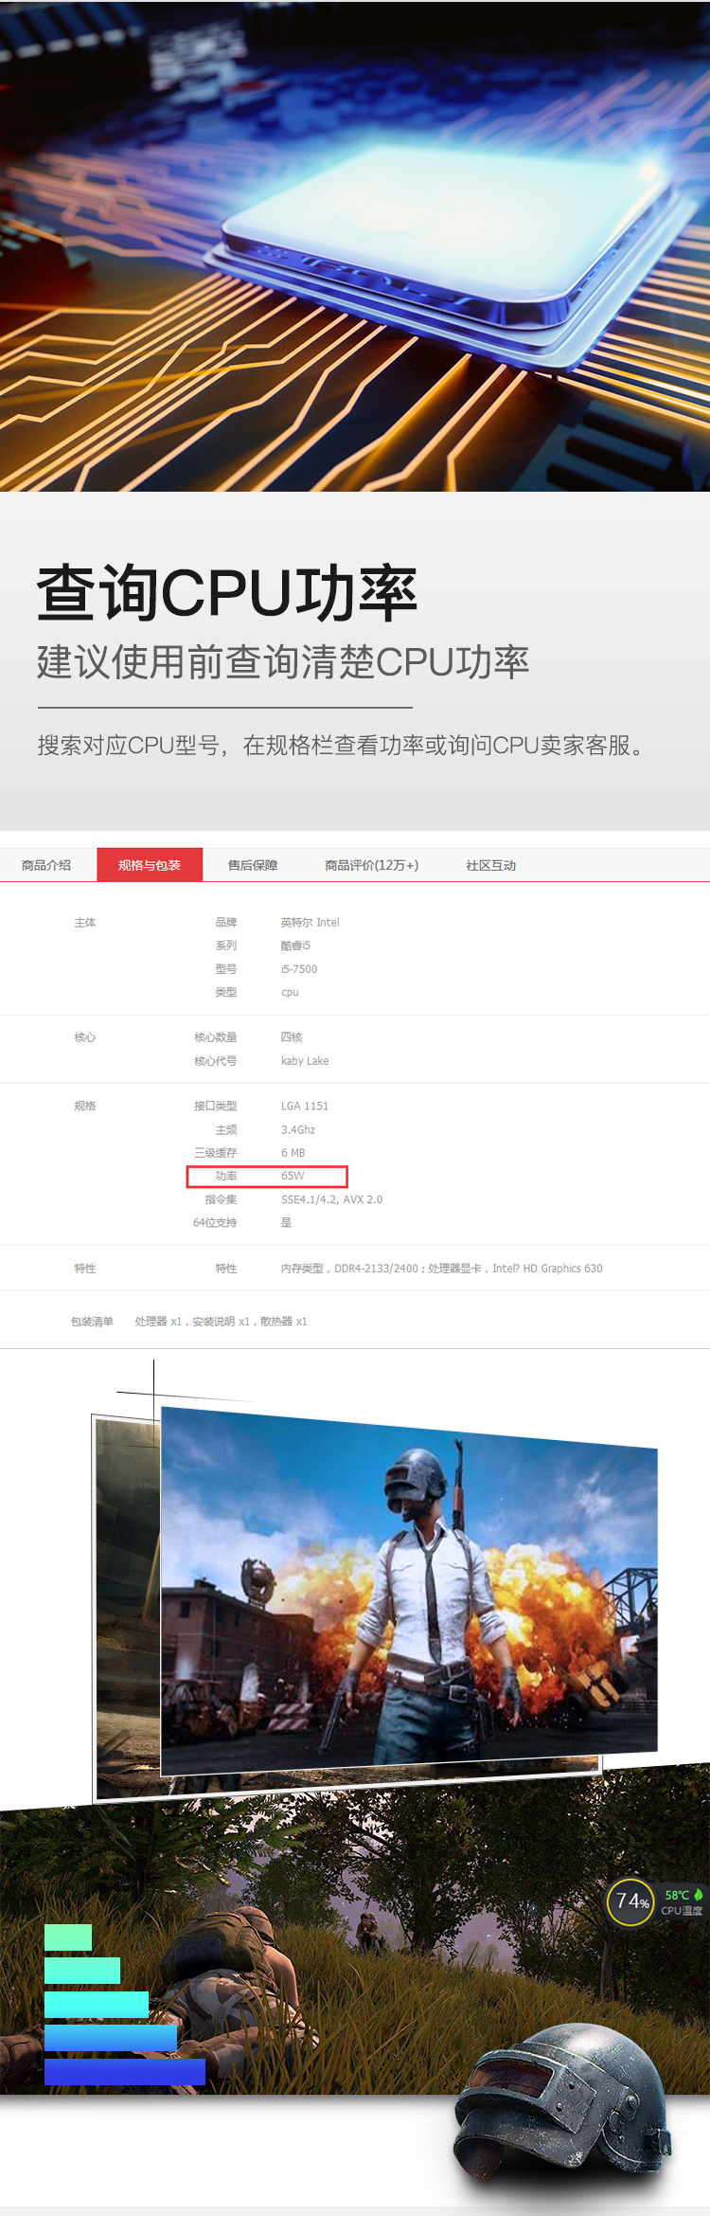Viewport: 710px width, 2216px height.
Task: Click the 英特尔 Intel brand value
Action: click(x=310, y=923)
